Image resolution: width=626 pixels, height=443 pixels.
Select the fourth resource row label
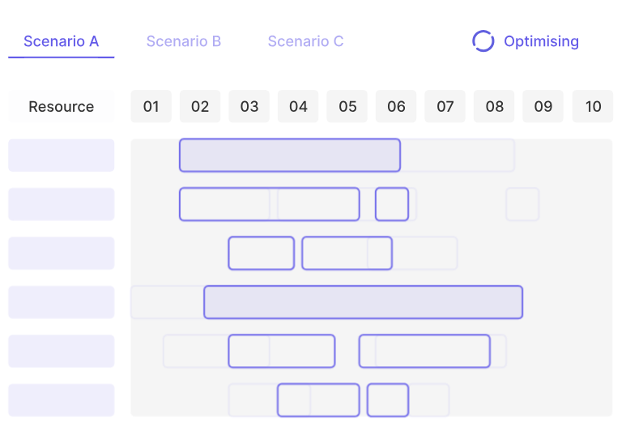click(x=61, y=302)
